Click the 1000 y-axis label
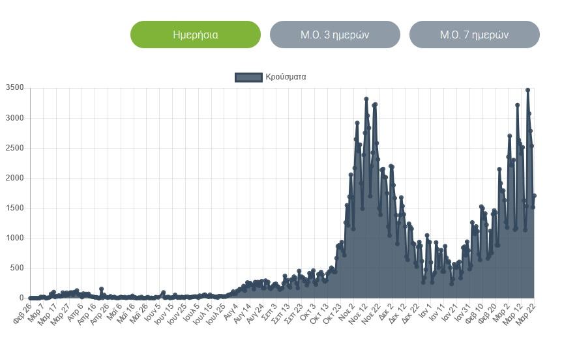This screenshot has width=562, height=346. (15, 238)
